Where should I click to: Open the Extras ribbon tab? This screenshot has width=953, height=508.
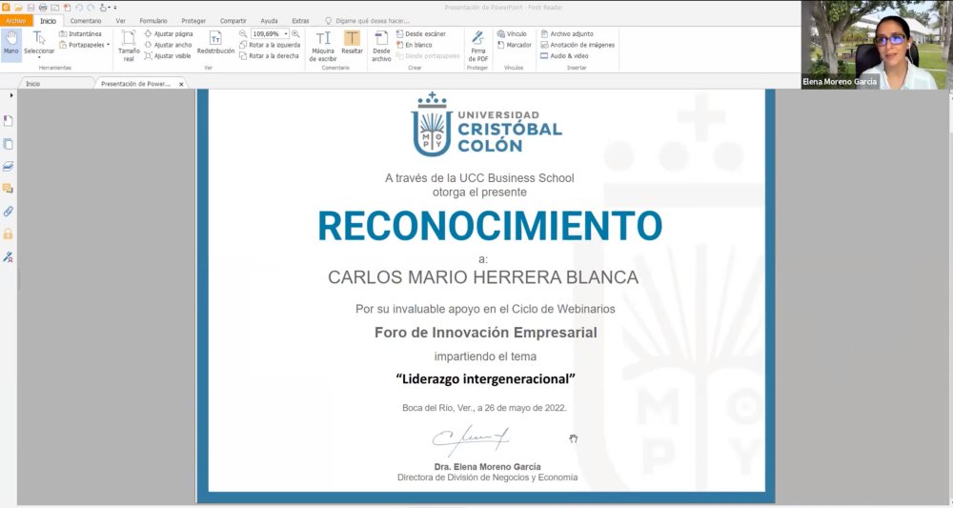[x=300, y=21]
